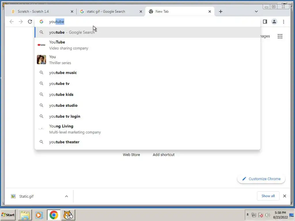Open the Scratch cat taskbar icon
Viewport: 295px width, 221px height.
tap(68, 215)
